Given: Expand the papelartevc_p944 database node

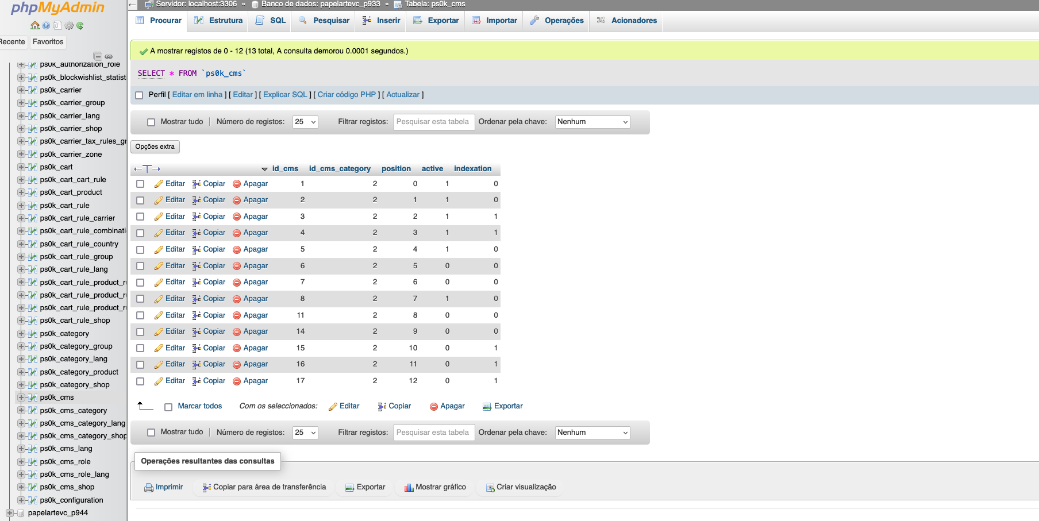Looking at the screenshot, I should tap(9, 513).
